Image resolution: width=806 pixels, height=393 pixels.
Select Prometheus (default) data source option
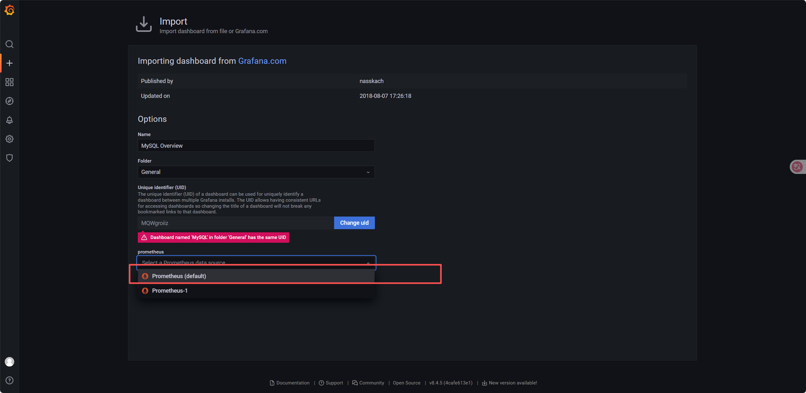(x=256, y=276)
